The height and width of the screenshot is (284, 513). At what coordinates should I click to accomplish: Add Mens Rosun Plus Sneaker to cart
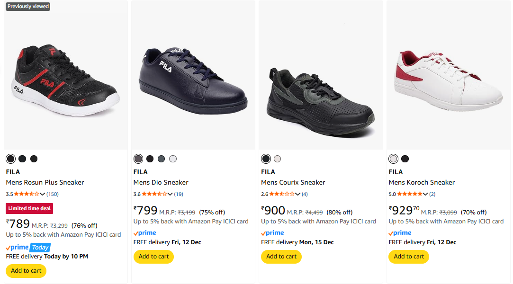pos(26,271)
